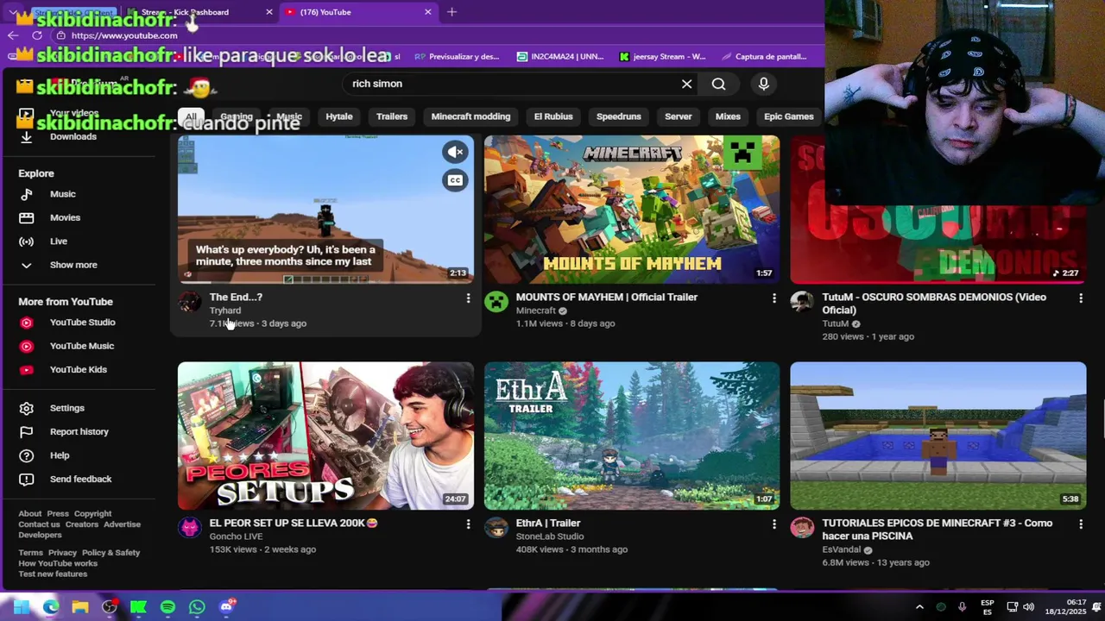Show hidden tray icons chevron in taskbar
Viewport: 1105px width, 621px height.
(919, 607)
